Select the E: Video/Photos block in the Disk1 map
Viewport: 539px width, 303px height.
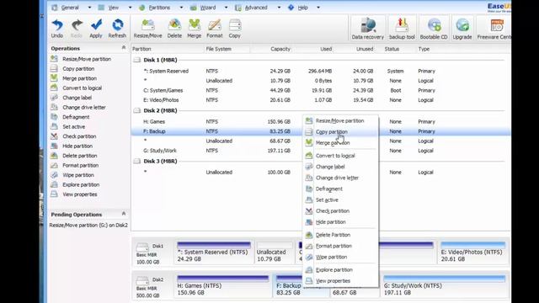[x=473, y=252]
